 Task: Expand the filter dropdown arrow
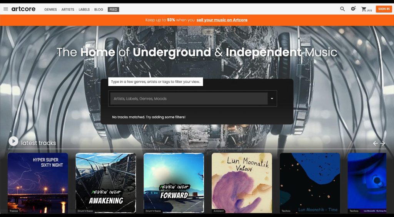[272, 99]
